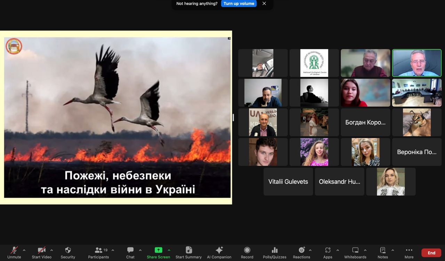445x261 pixels.
Task: Open Polls/Quizzes from the toolbar
Action: (274, 252)
